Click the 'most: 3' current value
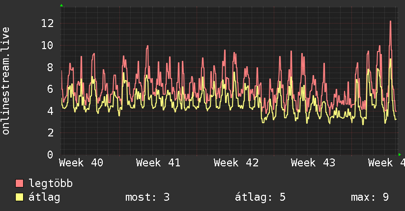Viewport: 405px width, 211px height. [x=147, y=197]
